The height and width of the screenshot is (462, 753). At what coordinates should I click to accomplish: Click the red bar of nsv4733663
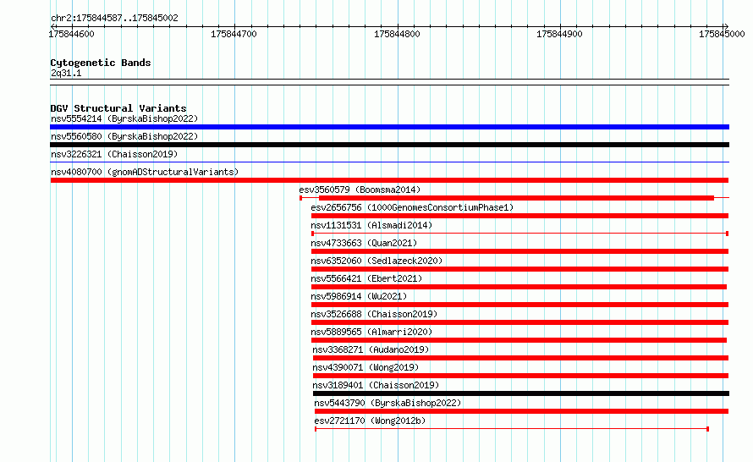pyautogui.click(x=520, y=251)
